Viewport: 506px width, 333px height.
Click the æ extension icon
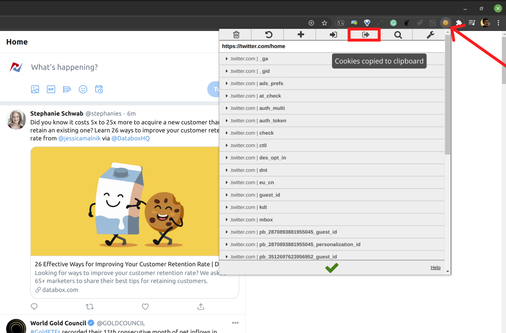click(x=341, y=23)
